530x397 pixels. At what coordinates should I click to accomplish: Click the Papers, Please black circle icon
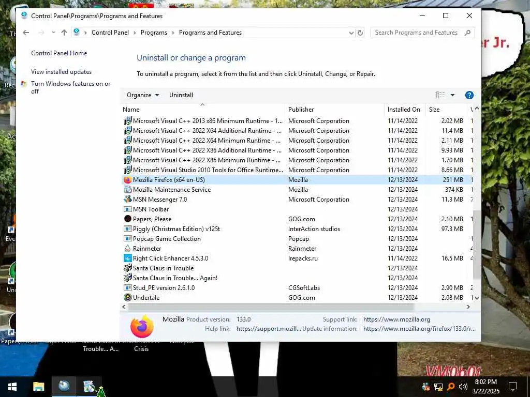click(x=127, y=219)
